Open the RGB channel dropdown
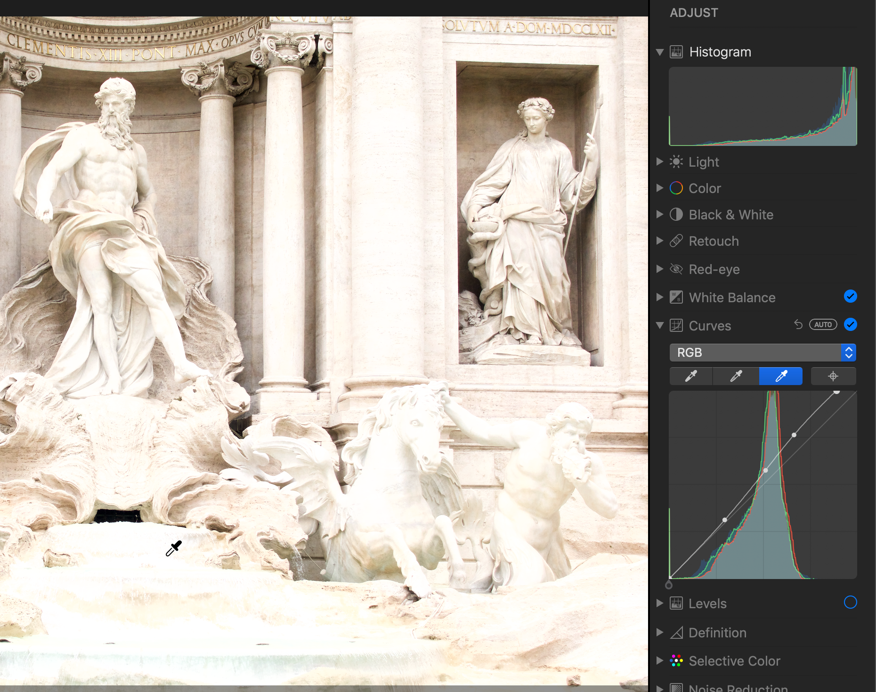The width and height of the screenshot is (876, 692). pyautogui.click(x=762, y=353)
